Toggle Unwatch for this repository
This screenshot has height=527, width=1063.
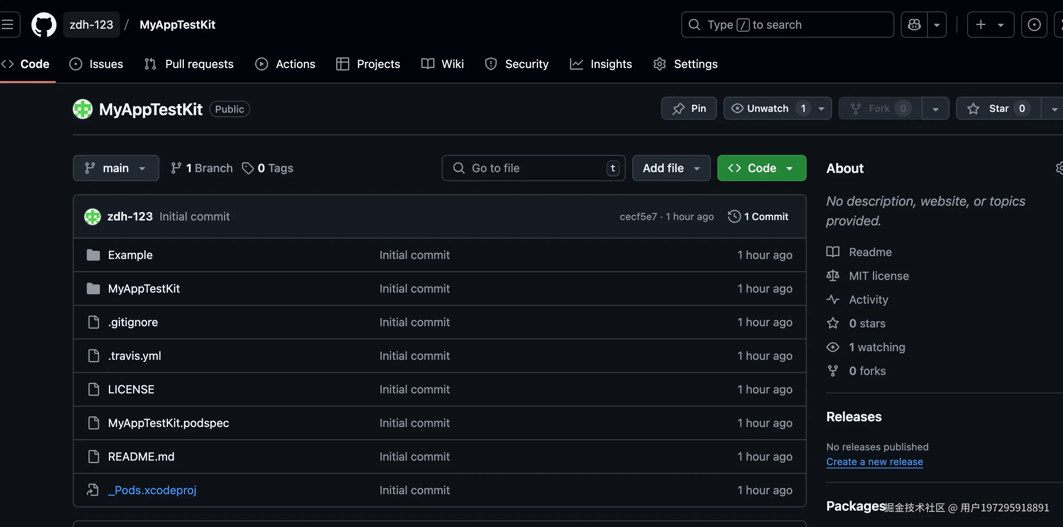pos(767,109)
